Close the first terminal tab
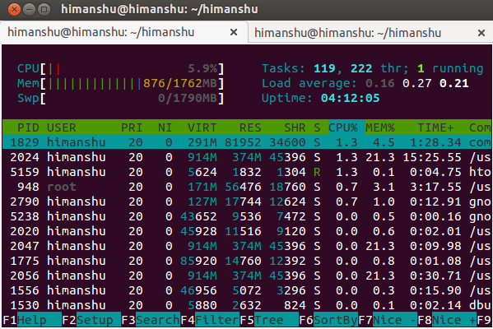 tap(234, 32)
